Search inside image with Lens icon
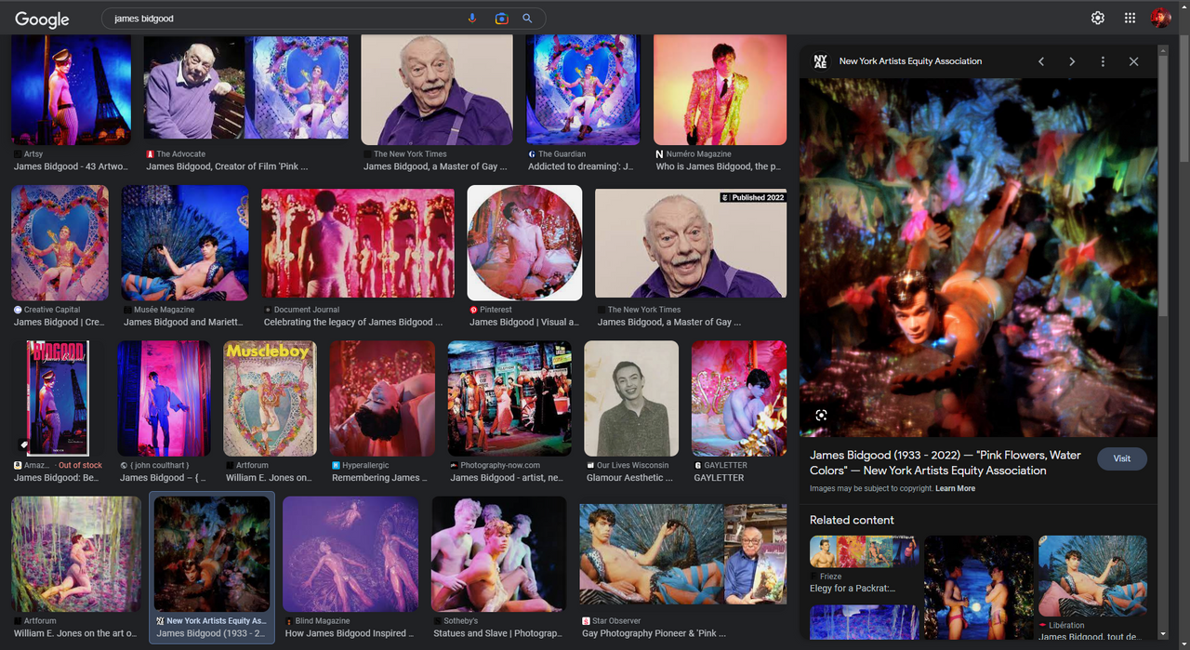The image size is (1190, 650). pyautogui.click(x=821, y=416)
